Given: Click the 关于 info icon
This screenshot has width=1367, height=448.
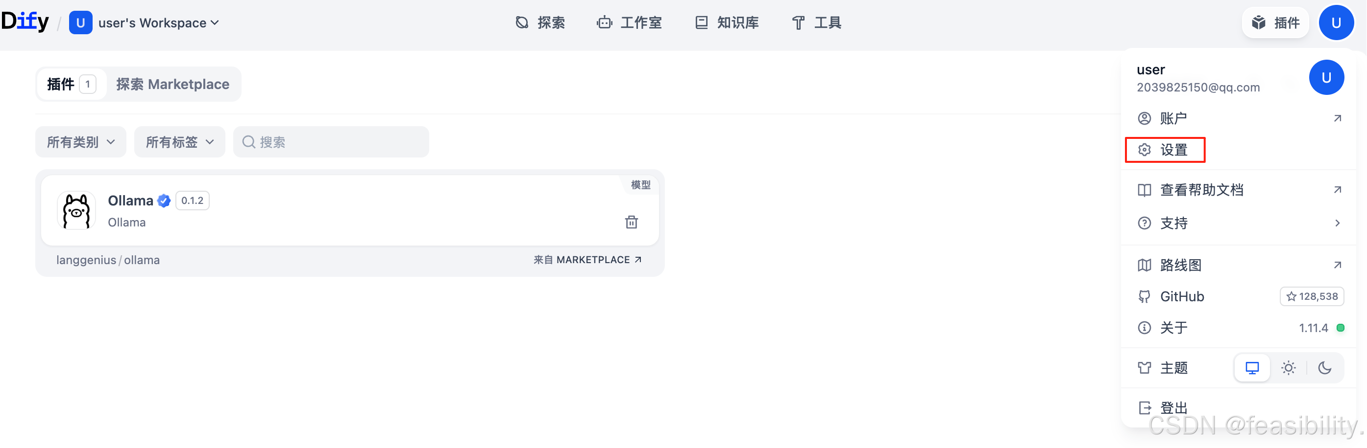Looking at the screenshot, I should pyautogui.click(x=1144, y=328).
